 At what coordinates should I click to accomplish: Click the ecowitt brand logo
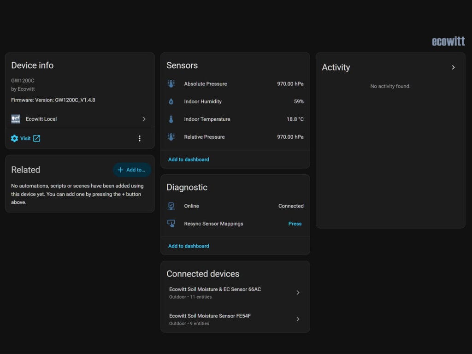[448, 41]
